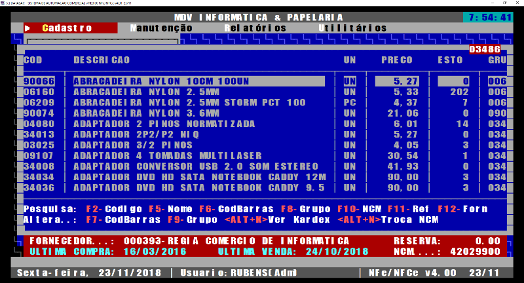Click the date Sexta-feira, 23/11/2018
Viewport: 524px width, 283px height.
89,273
